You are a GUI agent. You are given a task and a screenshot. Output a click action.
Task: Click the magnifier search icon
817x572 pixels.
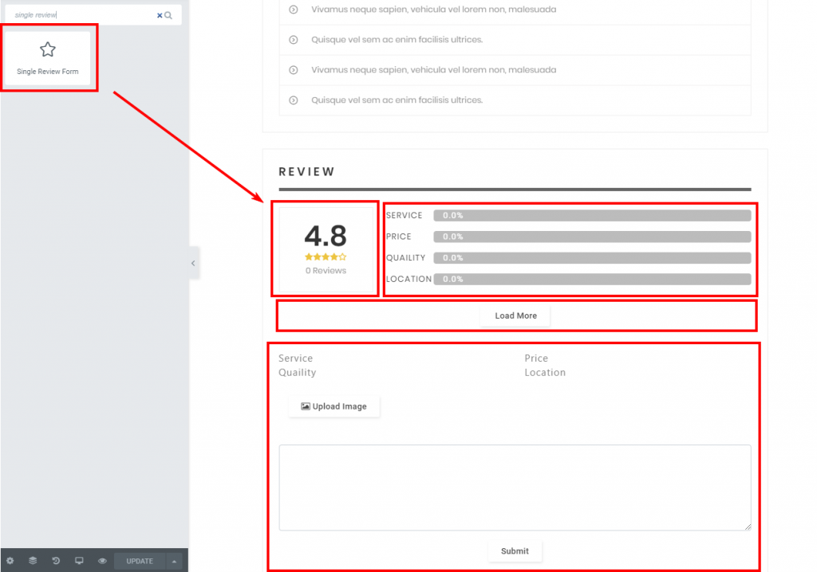click(x=168, y=15)
